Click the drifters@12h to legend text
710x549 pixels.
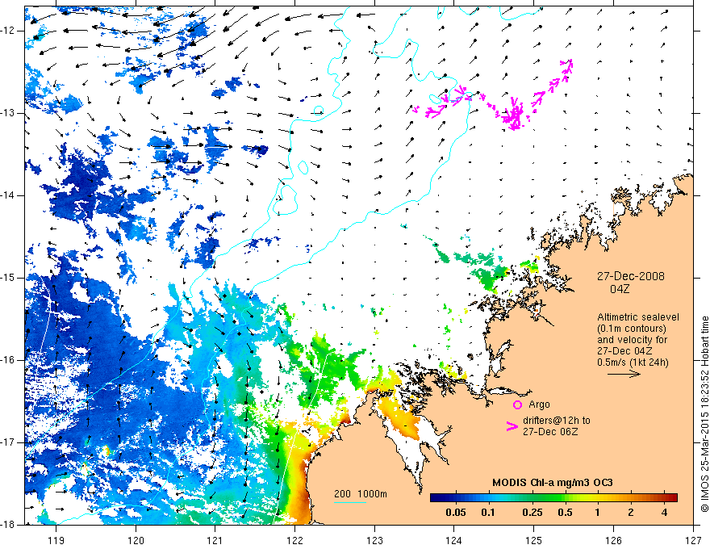557,421
